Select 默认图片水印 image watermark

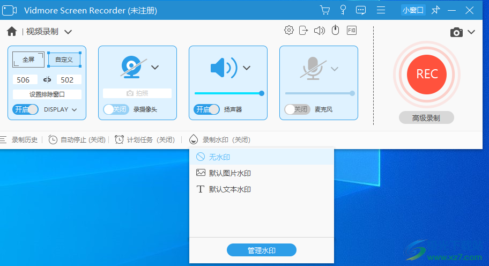point(262,173)
